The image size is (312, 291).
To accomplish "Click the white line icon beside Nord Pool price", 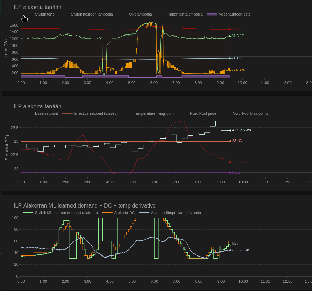I will tap(183, 113).
